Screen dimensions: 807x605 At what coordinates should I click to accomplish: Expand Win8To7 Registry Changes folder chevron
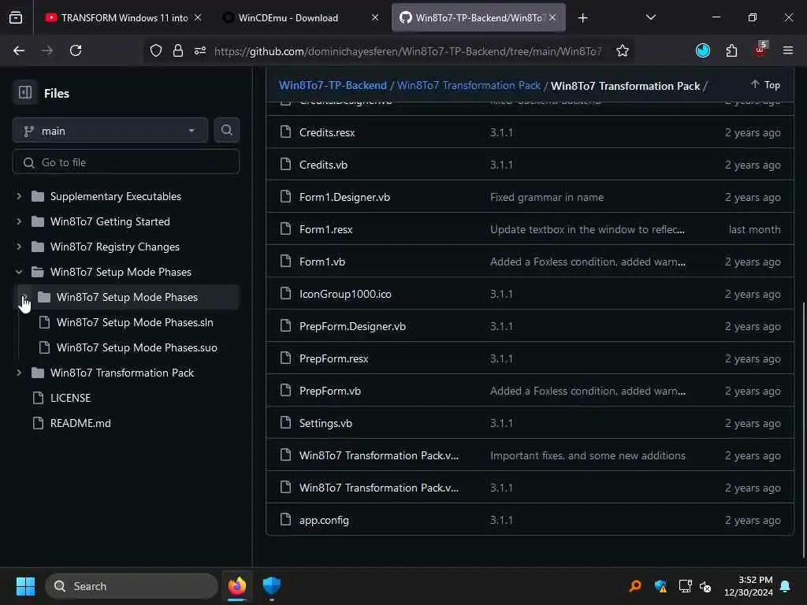pos(19,247)
